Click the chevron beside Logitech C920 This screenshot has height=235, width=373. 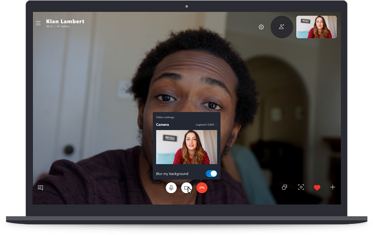(216, 125)
